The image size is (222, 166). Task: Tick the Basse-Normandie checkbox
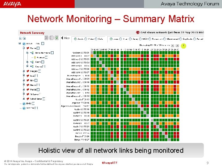(52, 53)
